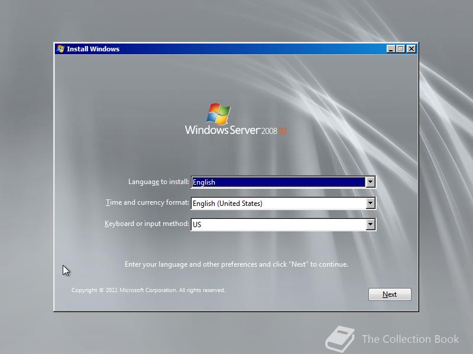Close the Install Windows dialog
Screen dimensions: 473x354
[x=411, y=49]
